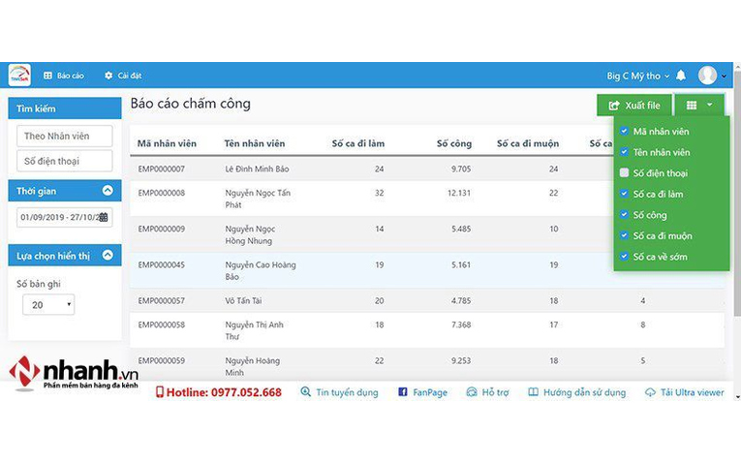Collapse the Thời gian section
The width and height of the screenshot is (741, 463).
[108, 191]
